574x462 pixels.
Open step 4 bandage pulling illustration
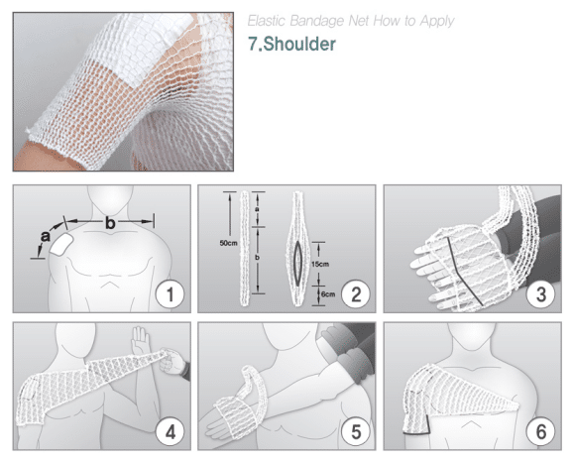pos(102,386)
